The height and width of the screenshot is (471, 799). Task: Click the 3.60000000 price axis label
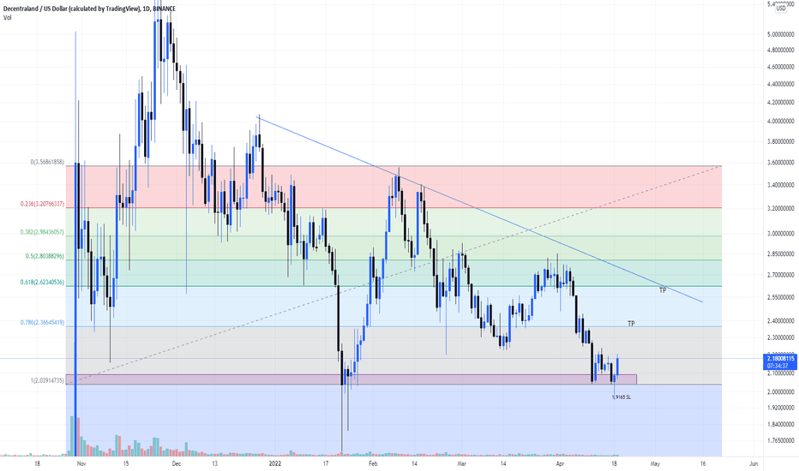point(779,163)
